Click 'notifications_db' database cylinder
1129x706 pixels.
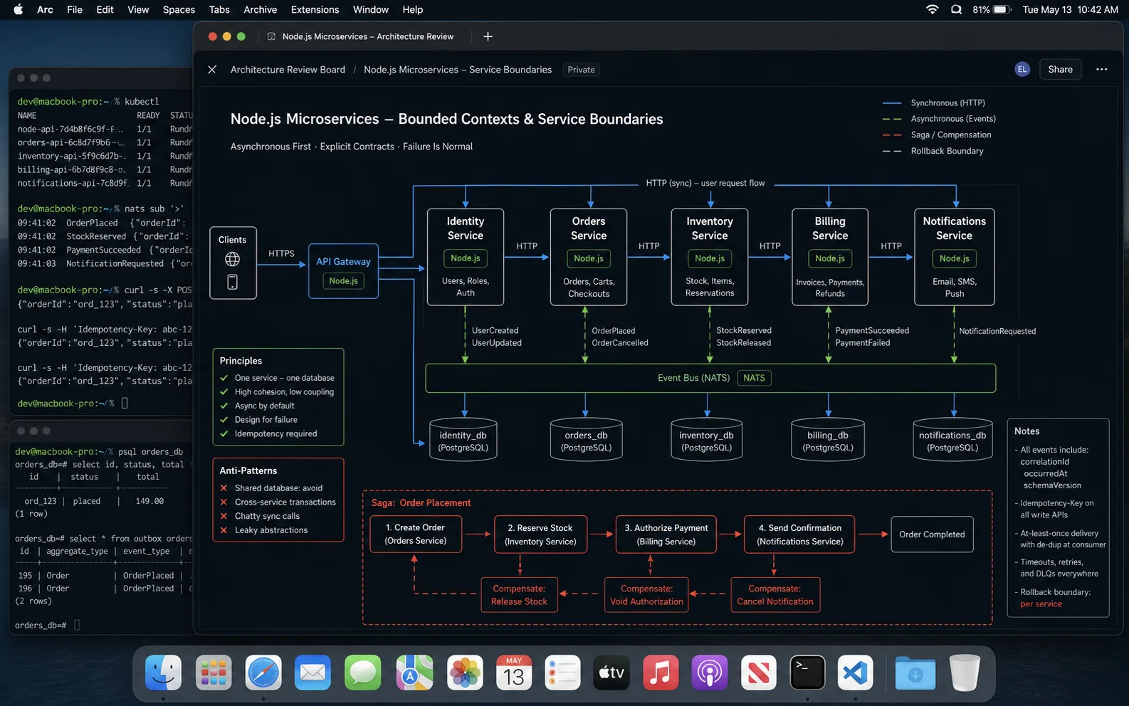[952, 439]
